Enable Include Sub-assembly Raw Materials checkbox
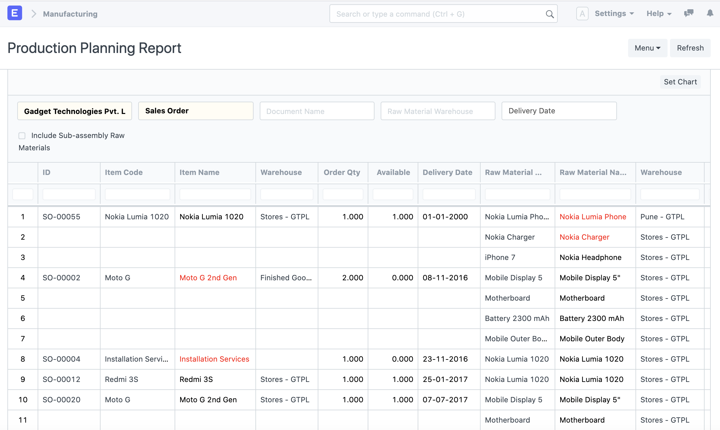The width and height of the screenshot is (720, 430). [x=22, y=136]
